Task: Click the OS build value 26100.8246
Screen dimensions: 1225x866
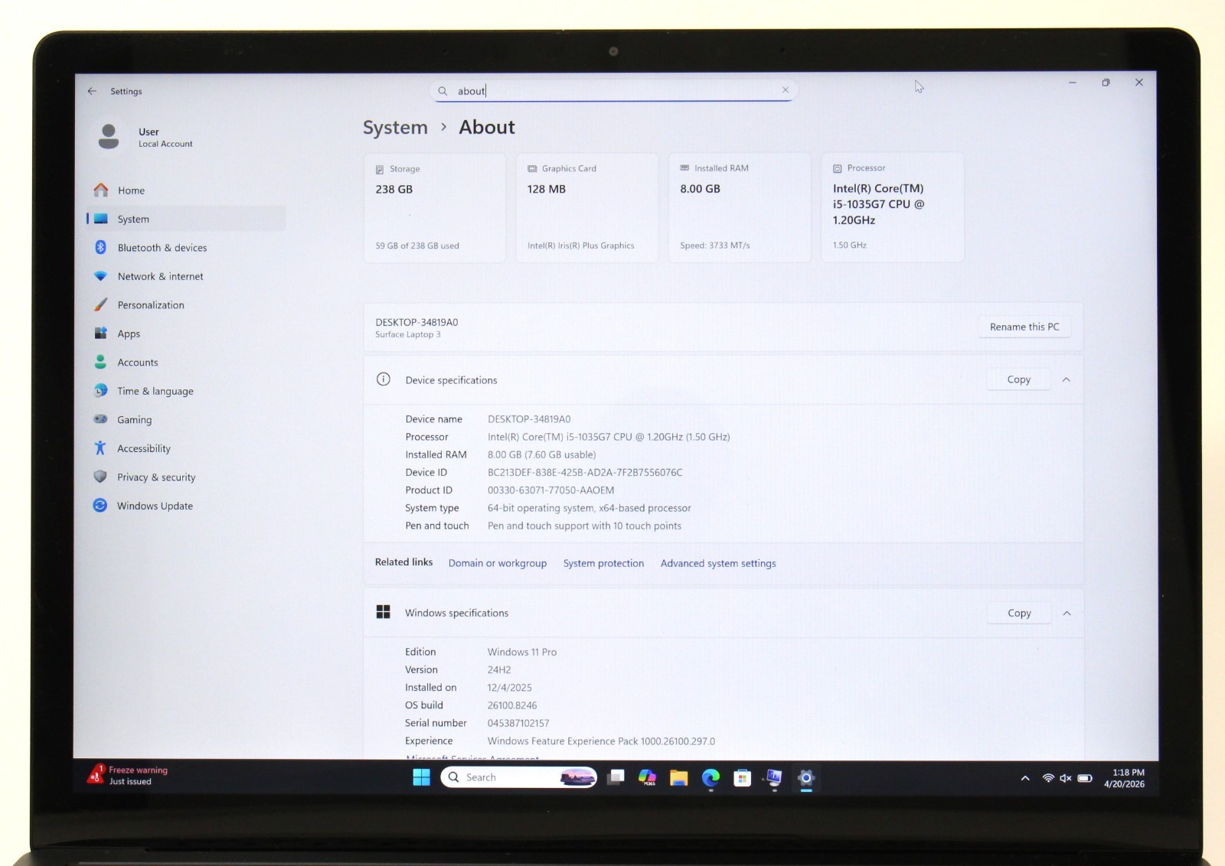Action: 512,705
